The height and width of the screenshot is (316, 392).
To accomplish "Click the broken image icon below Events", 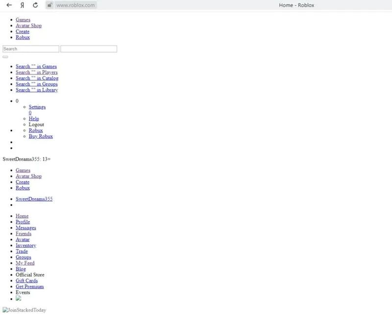I will pyautogui.click(x=19, y=298).
